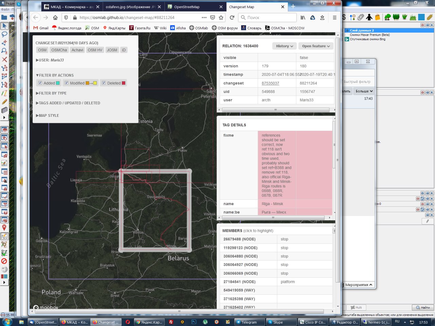Open the Больше dropdown in JOSM
Viewport: 435px width, 326px height.
[364, 91]
